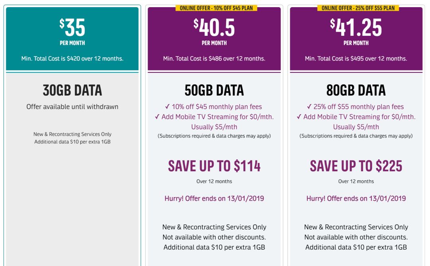430x266 pixels.
Task: Click 'Offer available until withdrawn' text
Action: tap(72, 107)
